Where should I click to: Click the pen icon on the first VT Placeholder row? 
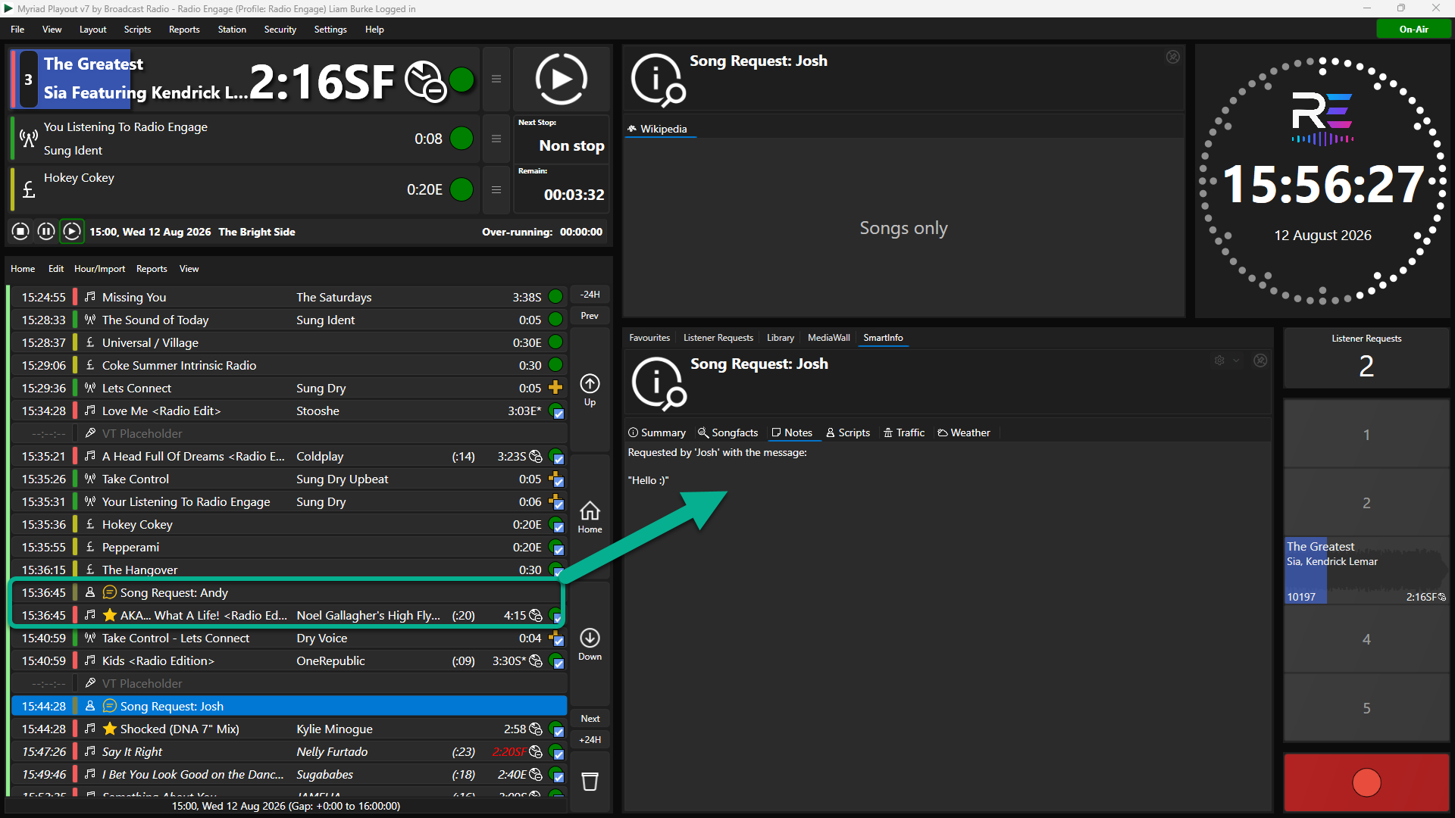(90, 433)
